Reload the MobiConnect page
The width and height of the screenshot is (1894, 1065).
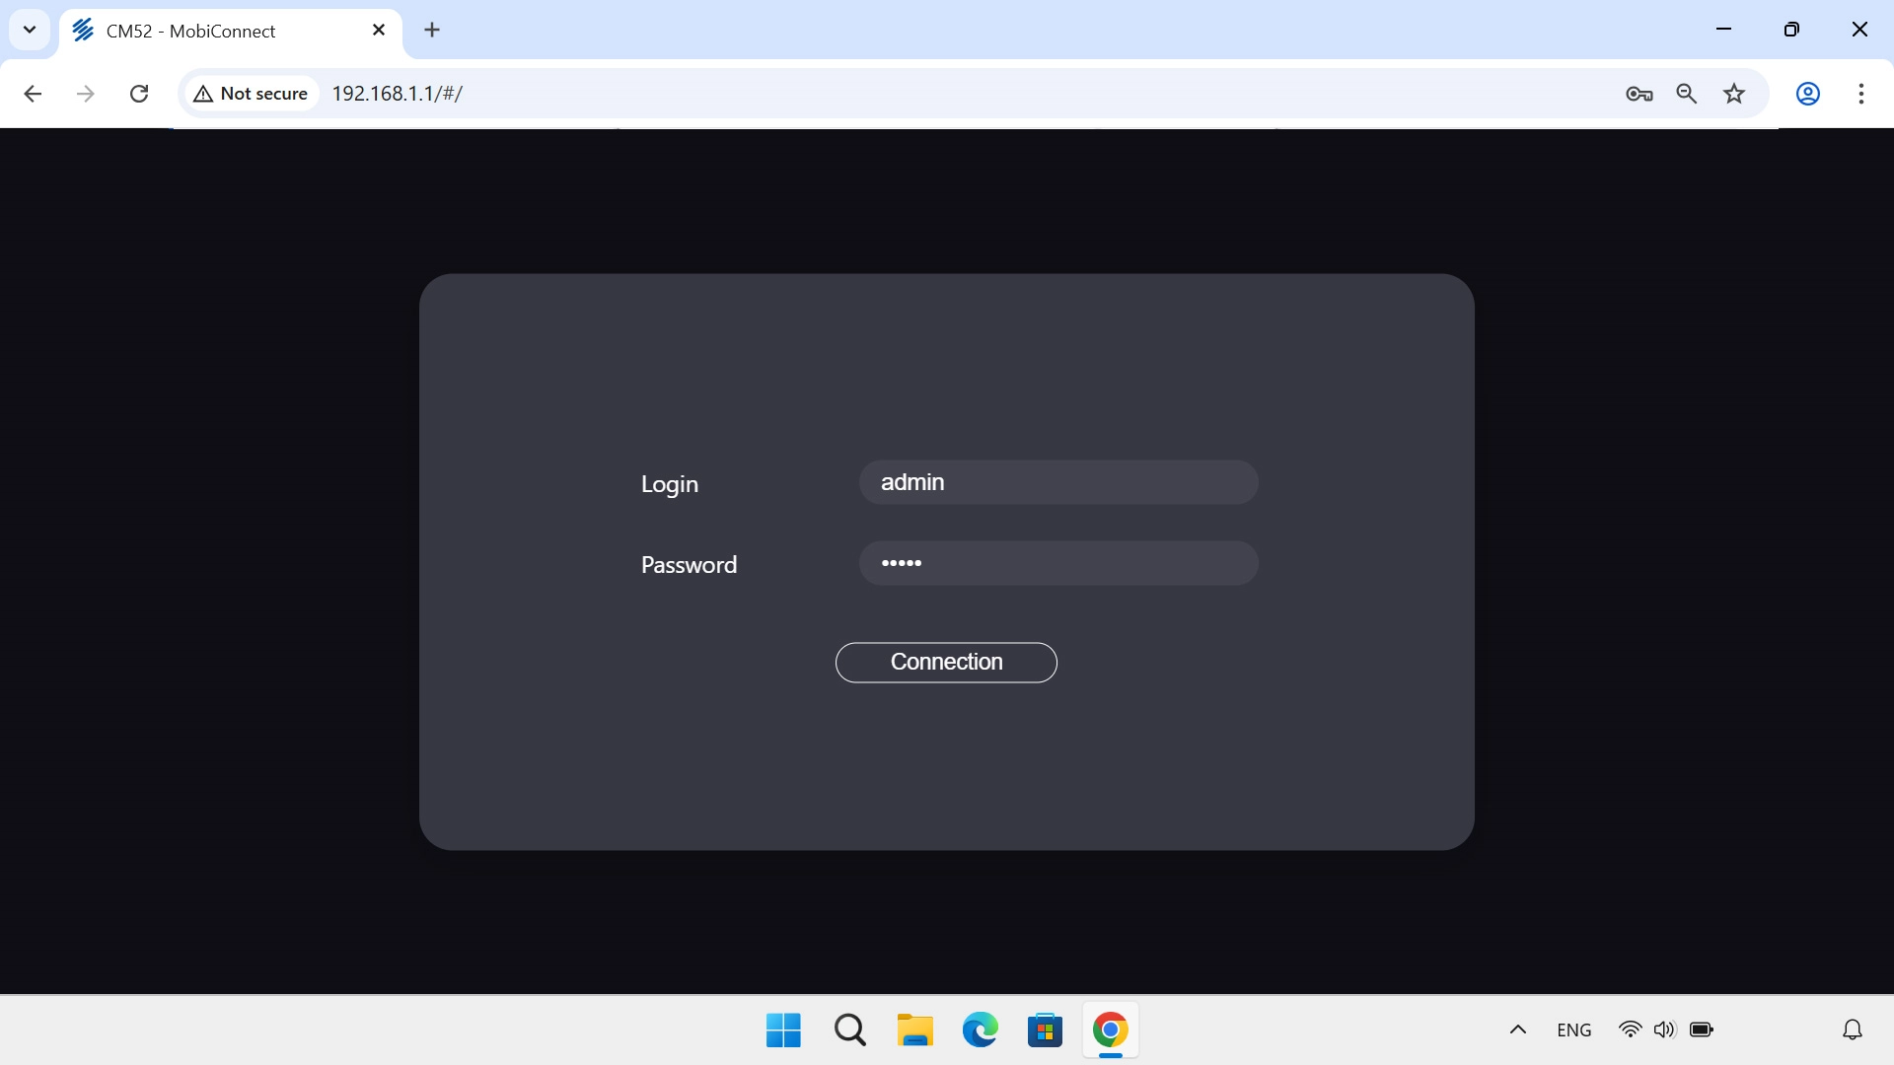tap(139, 94)
